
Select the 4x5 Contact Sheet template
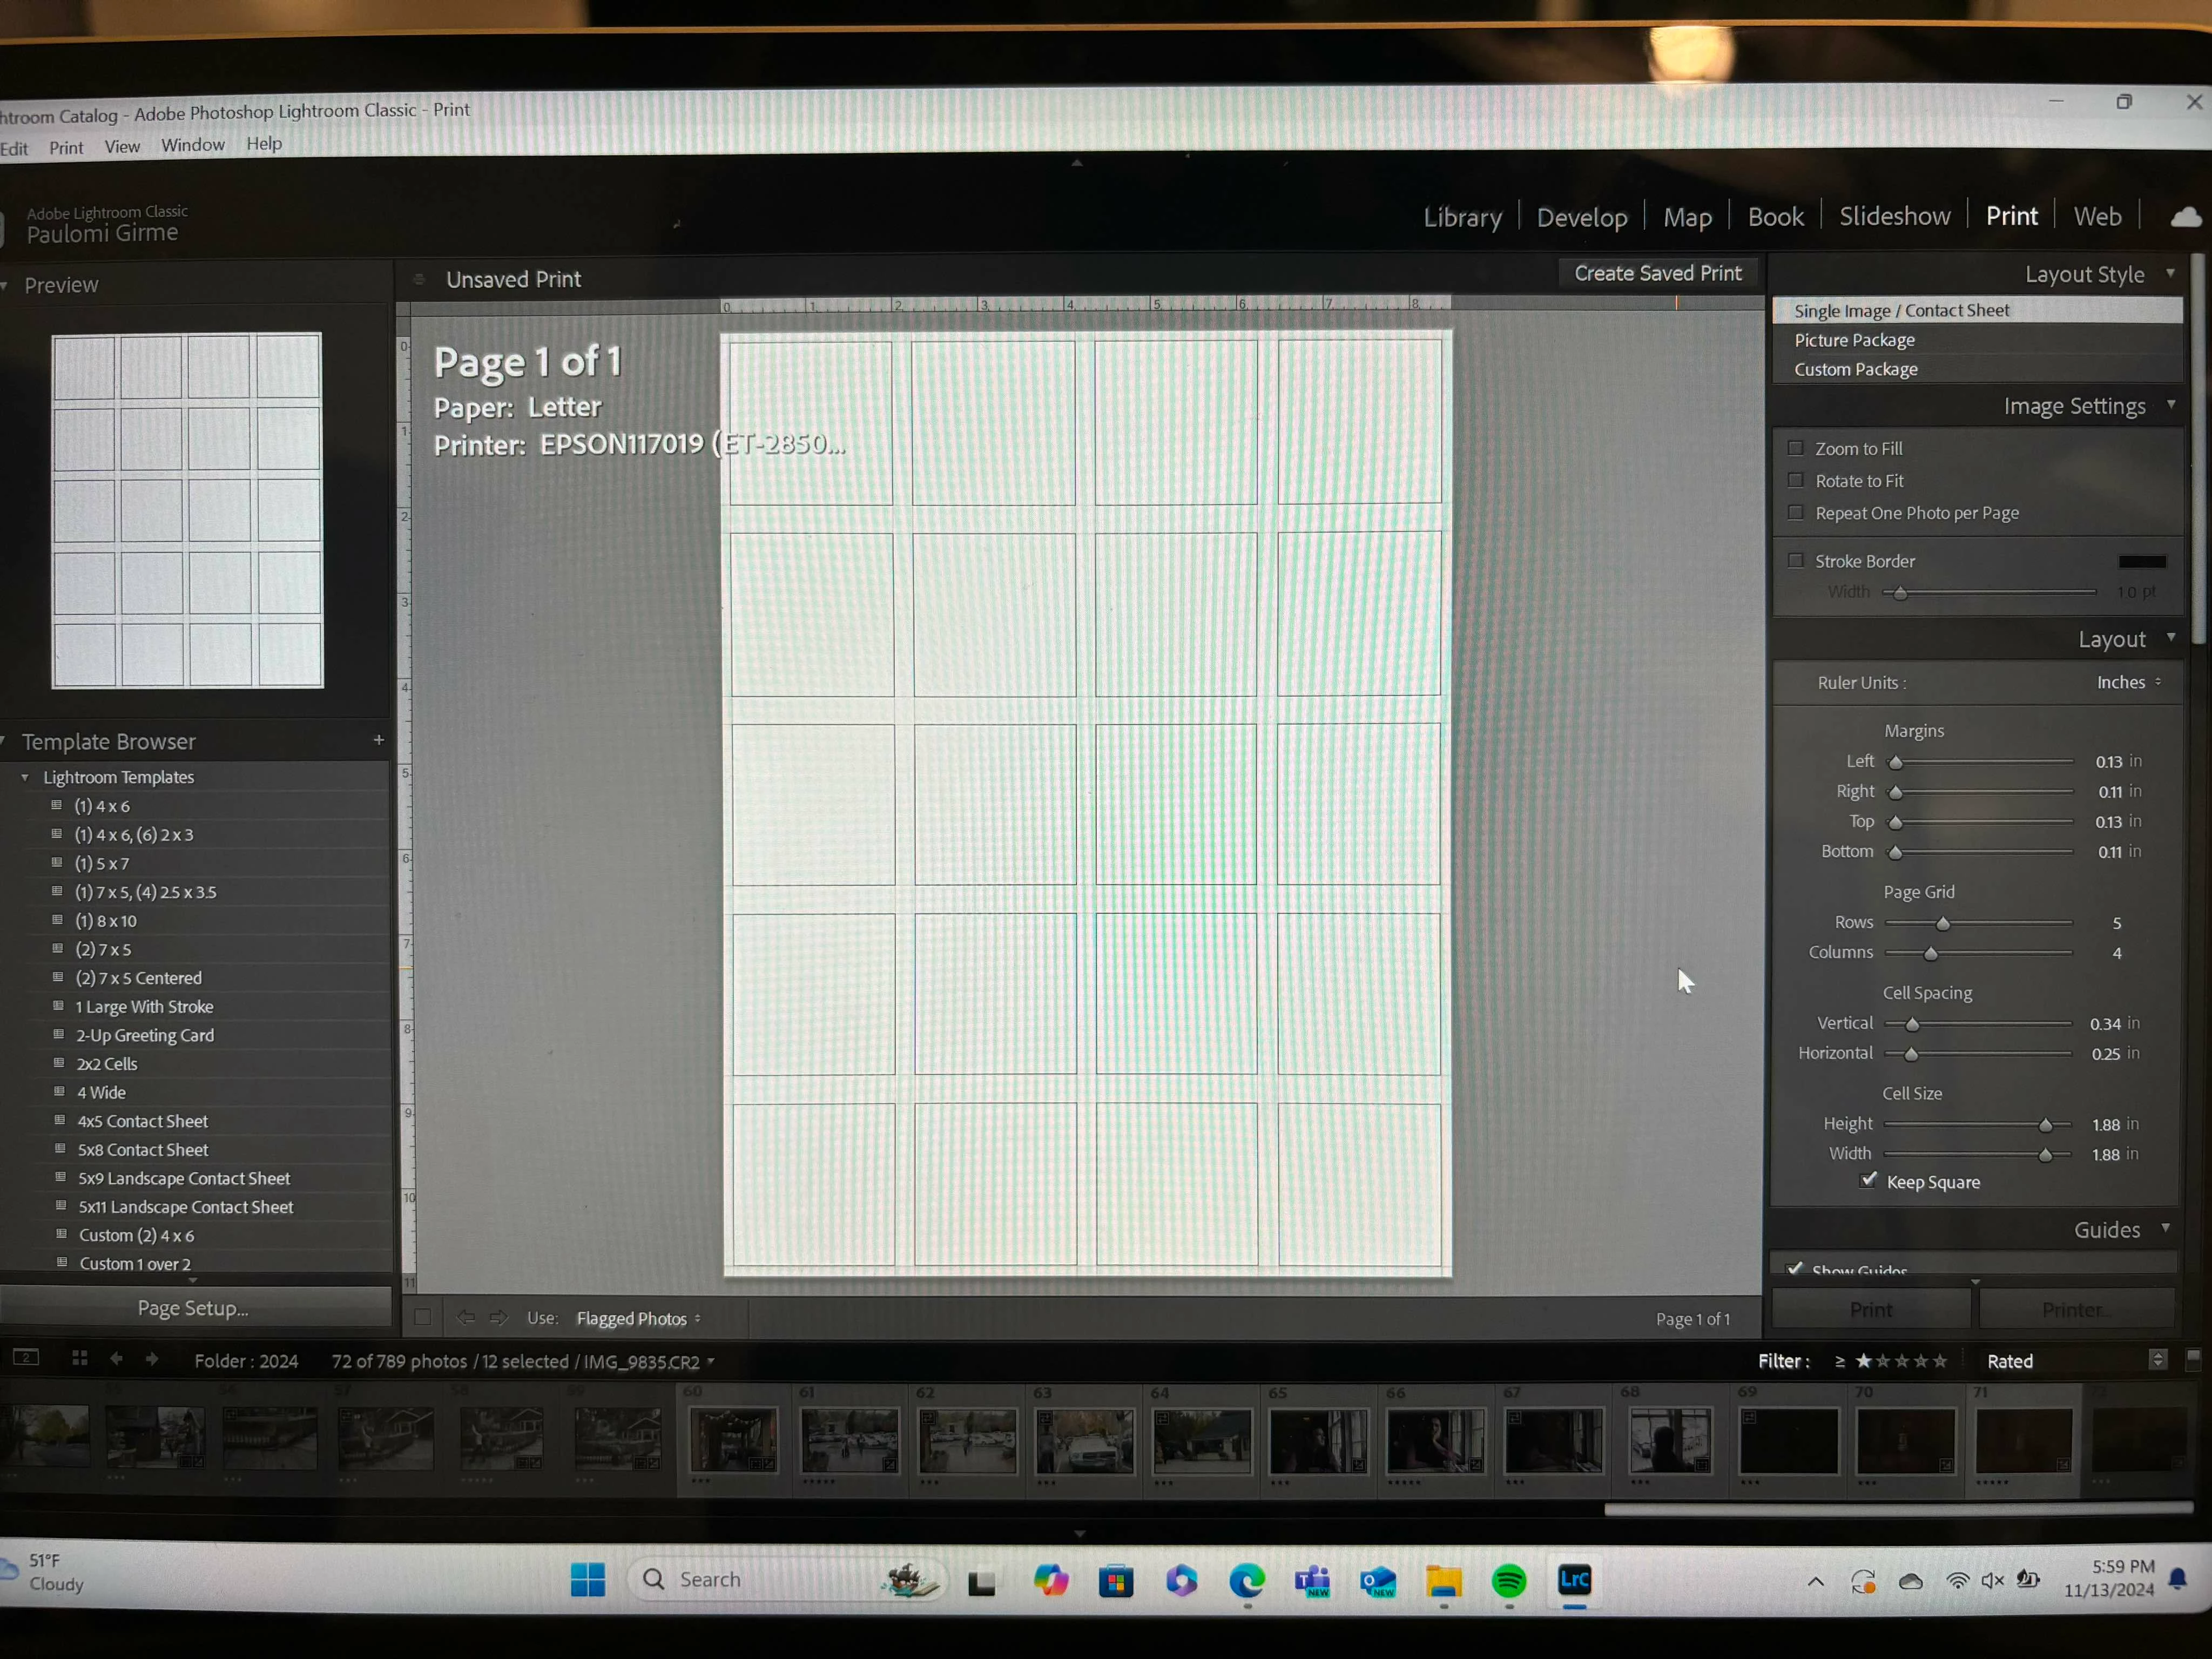[143, 1121]
